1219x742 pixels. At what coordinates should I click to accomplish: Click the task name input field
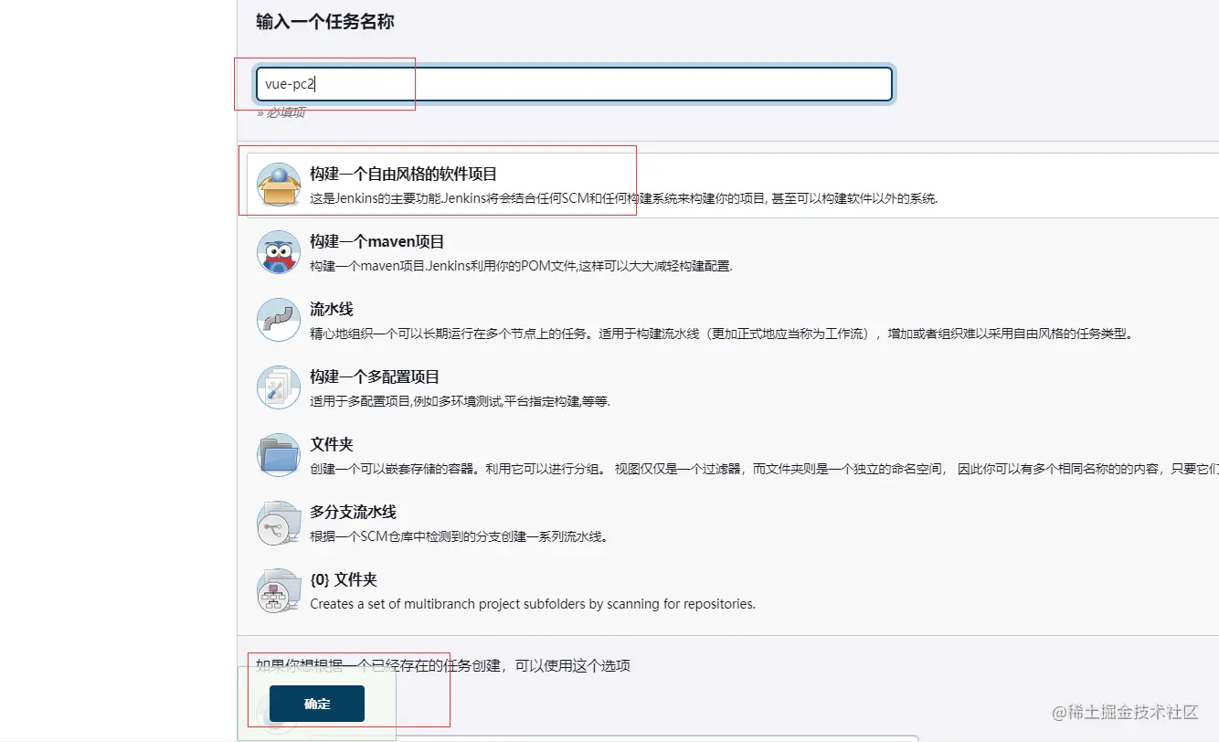[574, 84]
